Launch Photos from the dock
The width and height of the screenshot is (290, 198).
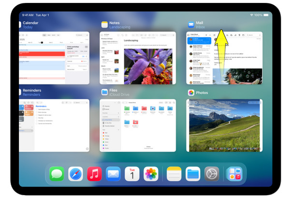[151, 174]
